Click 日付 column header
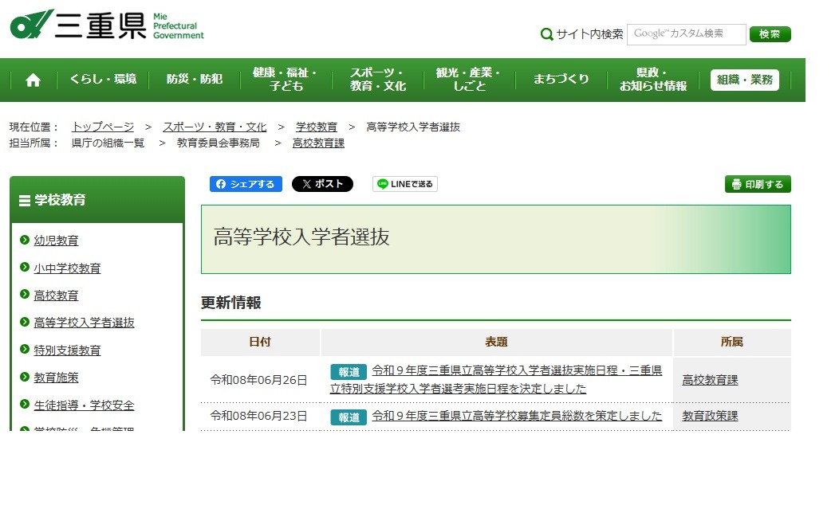The width and height of the screenshot is (835, 505). click(x=260, y=342)
